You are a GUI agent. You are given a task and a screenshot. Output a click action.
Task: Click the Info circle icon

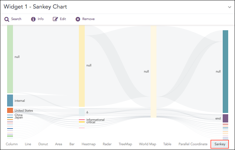coord(33,19)
